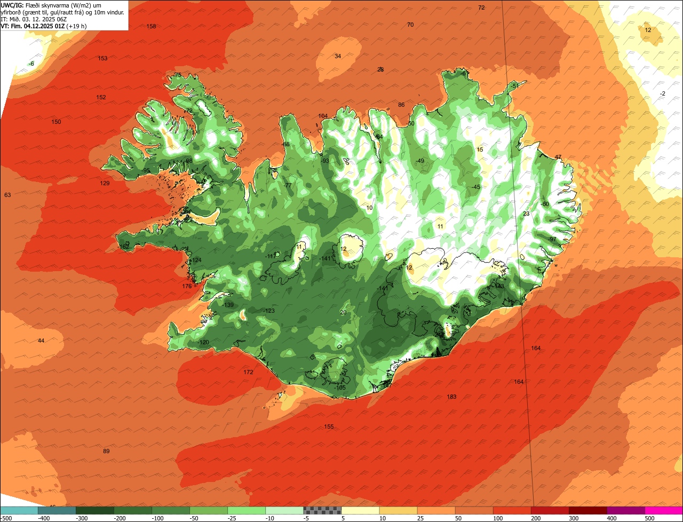Click the legend color band between 100 and 200
This screenshot has width=683, height=522.
512,510
